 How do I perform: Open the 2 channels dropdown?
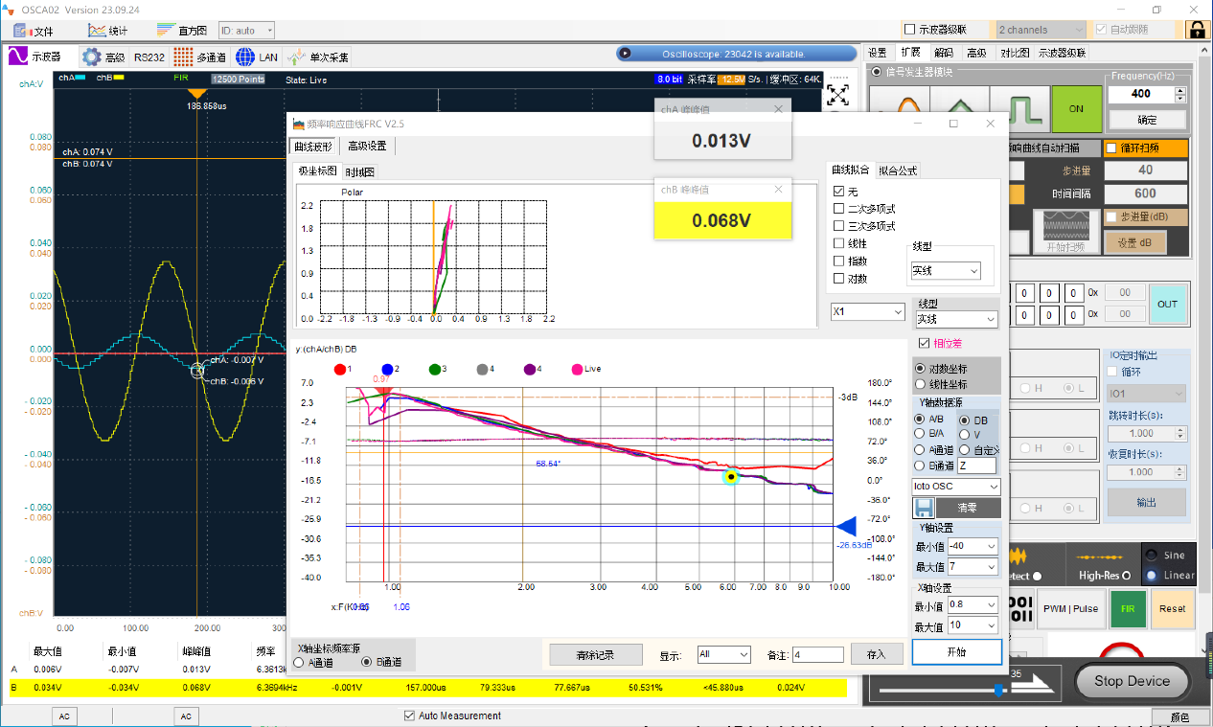click(x=1041, y=30)
